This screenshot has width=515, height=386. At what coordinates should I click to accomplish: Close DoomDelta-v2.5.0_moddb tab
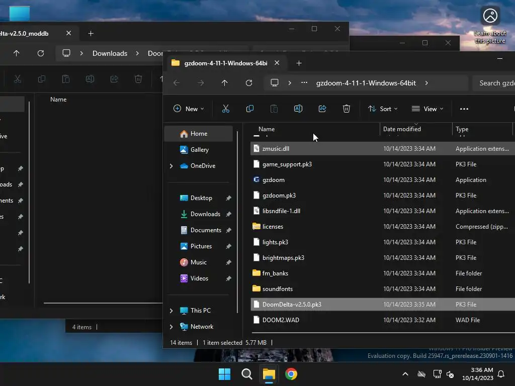68,33
